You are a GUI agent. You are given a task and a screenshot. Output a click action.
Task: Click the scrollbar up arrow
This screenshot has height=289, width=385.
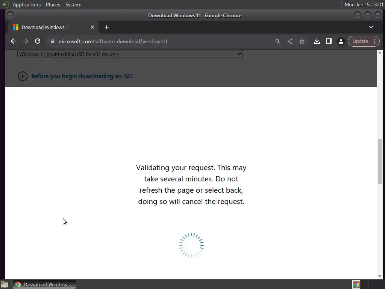tap(380, 53)
